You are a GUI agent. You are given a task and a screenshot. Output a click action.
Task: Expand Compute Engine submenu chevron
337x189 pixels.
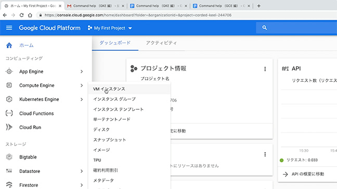point(82,85)
